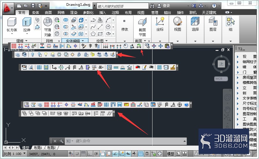Click the save icon in the quick access toolbar
Viewport: 259px width, 159px height.
tap(33, 5)
